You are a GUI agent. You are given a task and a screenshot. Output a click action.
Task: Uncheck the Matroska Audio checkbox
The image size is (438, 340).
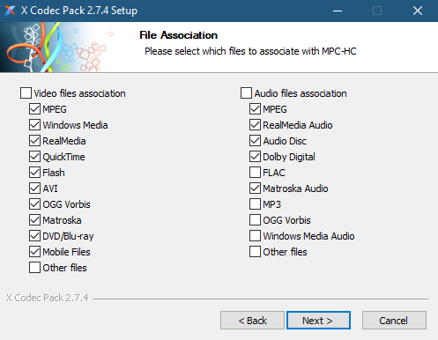coord(255,188)
